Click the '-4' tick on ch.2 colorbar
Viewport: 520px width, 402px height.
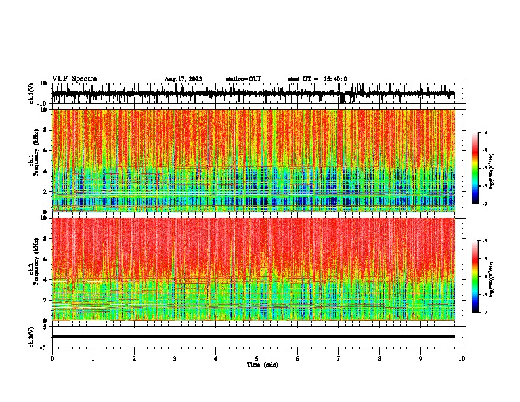tap(485, 259)
